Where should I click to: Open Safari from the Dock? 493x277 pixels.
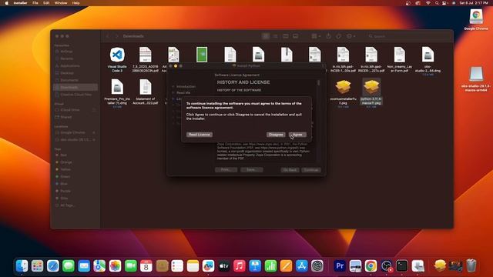(x=53, y=266)
